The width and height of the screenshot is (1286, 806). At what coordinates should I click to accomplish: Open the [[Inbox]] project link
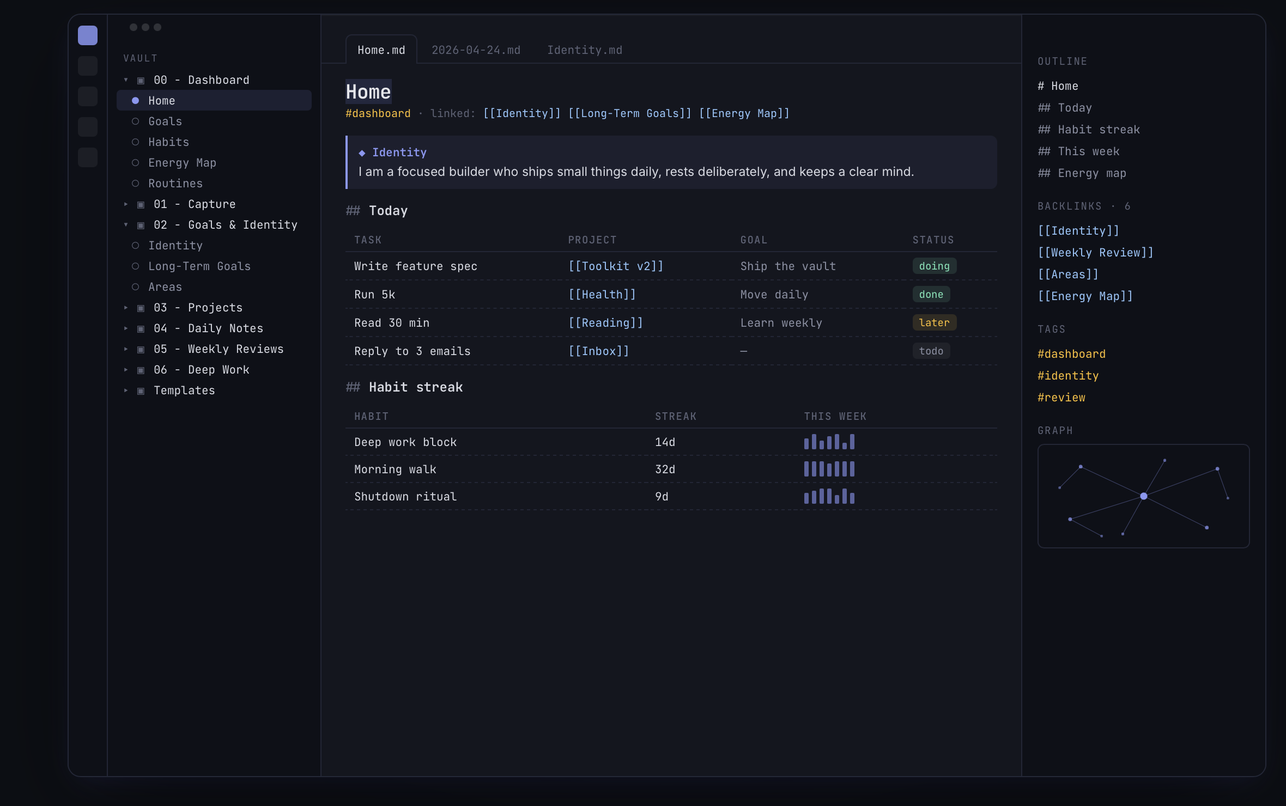599,351
